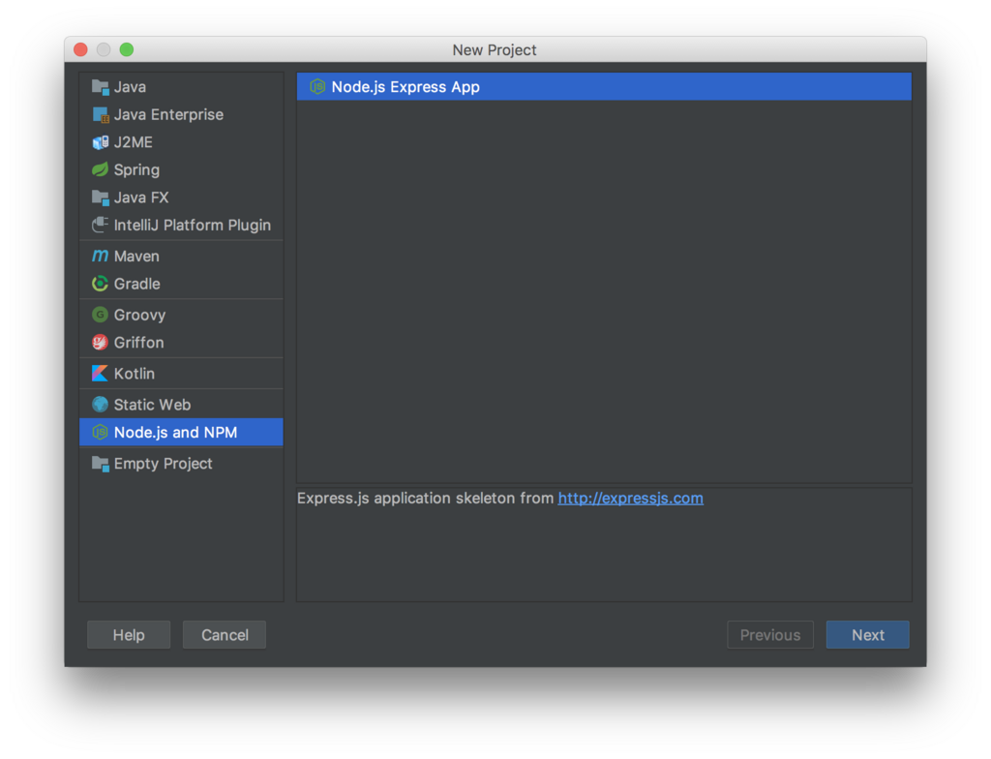Screen dimensions: 991x759
Task: Choose Groovy project type
Action: (181, 315)
